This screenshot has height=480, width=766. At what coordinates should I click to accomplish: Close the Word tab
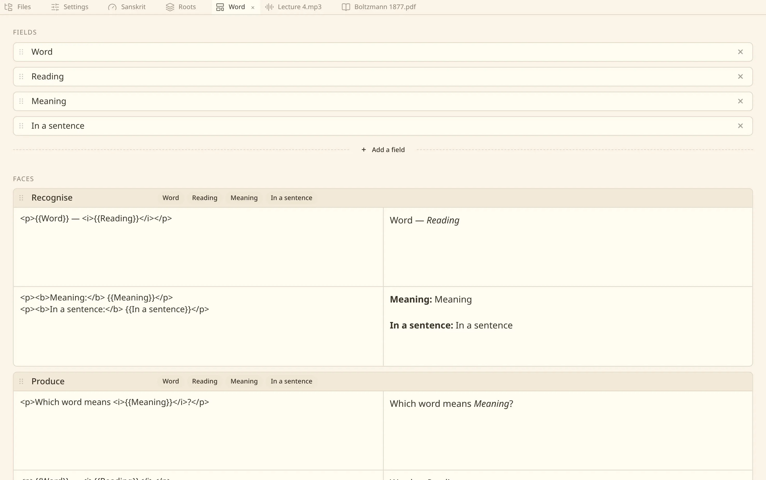click(253, 7)
